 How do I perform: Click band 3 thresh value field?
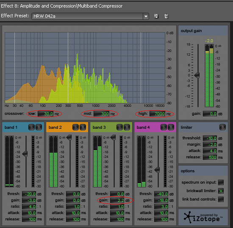[117, 194]
